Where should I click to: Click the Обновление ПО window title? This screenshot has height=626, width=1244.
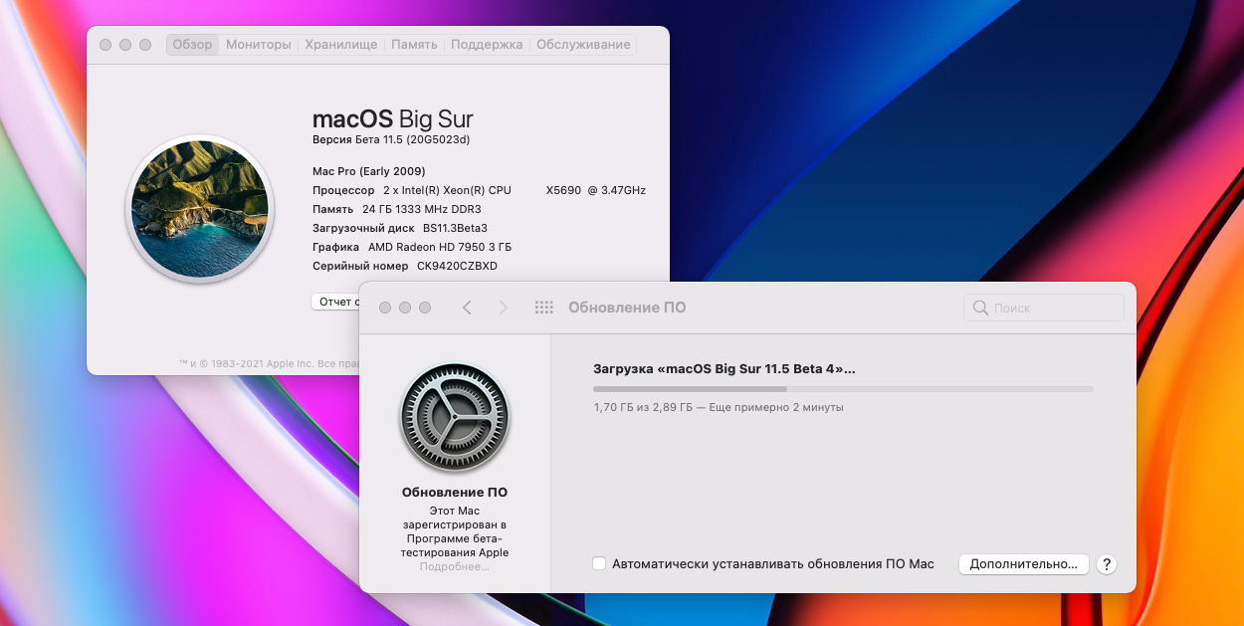point(627,308)
